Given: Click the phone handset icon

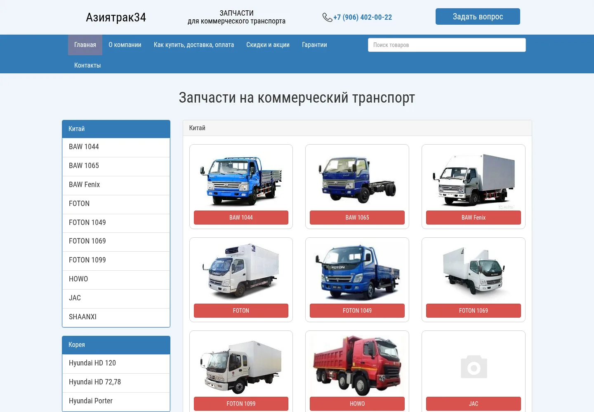Looking at the screenshot, I should point(327,17).
